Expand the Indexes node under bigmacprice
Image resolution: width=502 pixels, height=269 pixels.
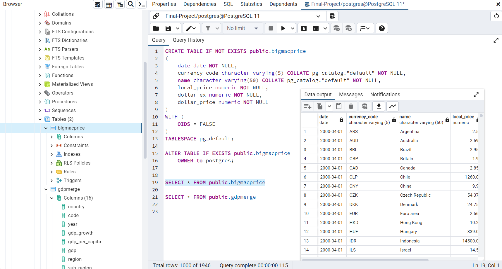point(52,154)
